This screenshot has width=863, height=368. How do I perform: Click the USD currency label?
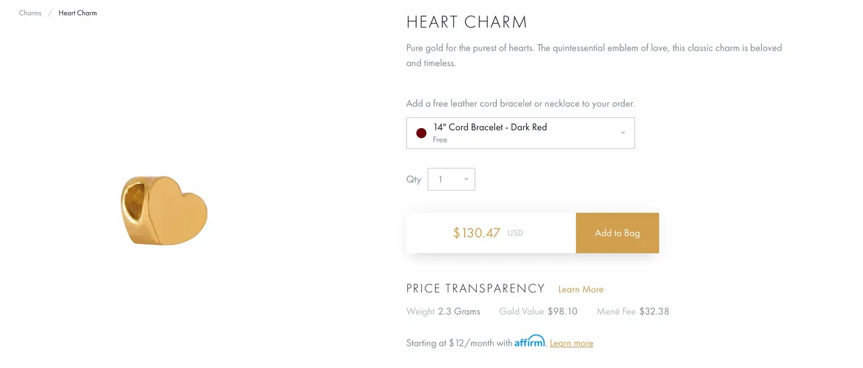pos(515,233)
